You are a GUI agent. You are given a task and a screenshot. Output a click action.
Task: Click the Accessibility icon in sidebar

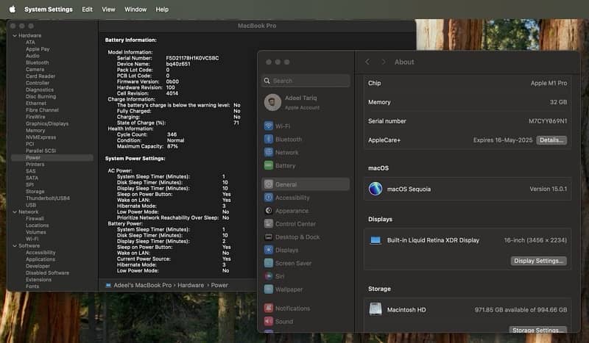tap(269, 198)
